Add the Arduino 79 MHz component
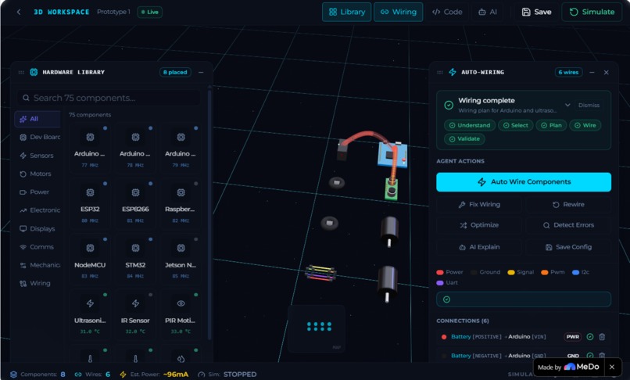The width and height of the screenshot is (630, 380). coord(181,149)
